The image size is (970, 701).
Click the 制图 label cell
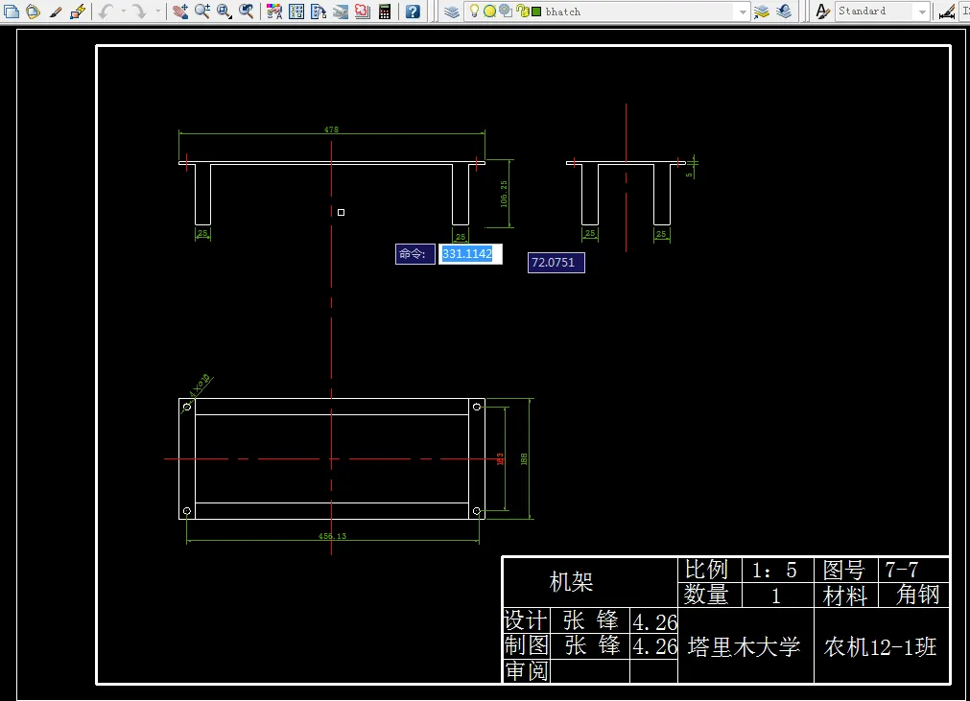527,645
